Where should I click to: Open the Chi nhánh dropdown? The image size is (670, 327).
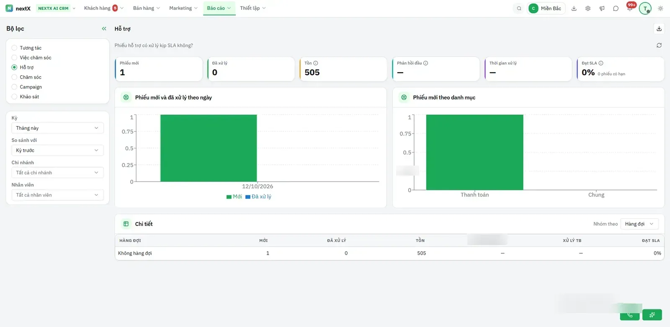point(57,173)
